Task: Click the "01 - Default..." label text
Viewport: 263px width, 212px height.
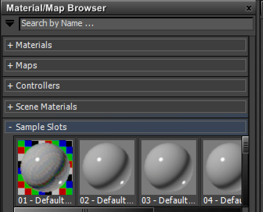Action: (x=45, y=200)
